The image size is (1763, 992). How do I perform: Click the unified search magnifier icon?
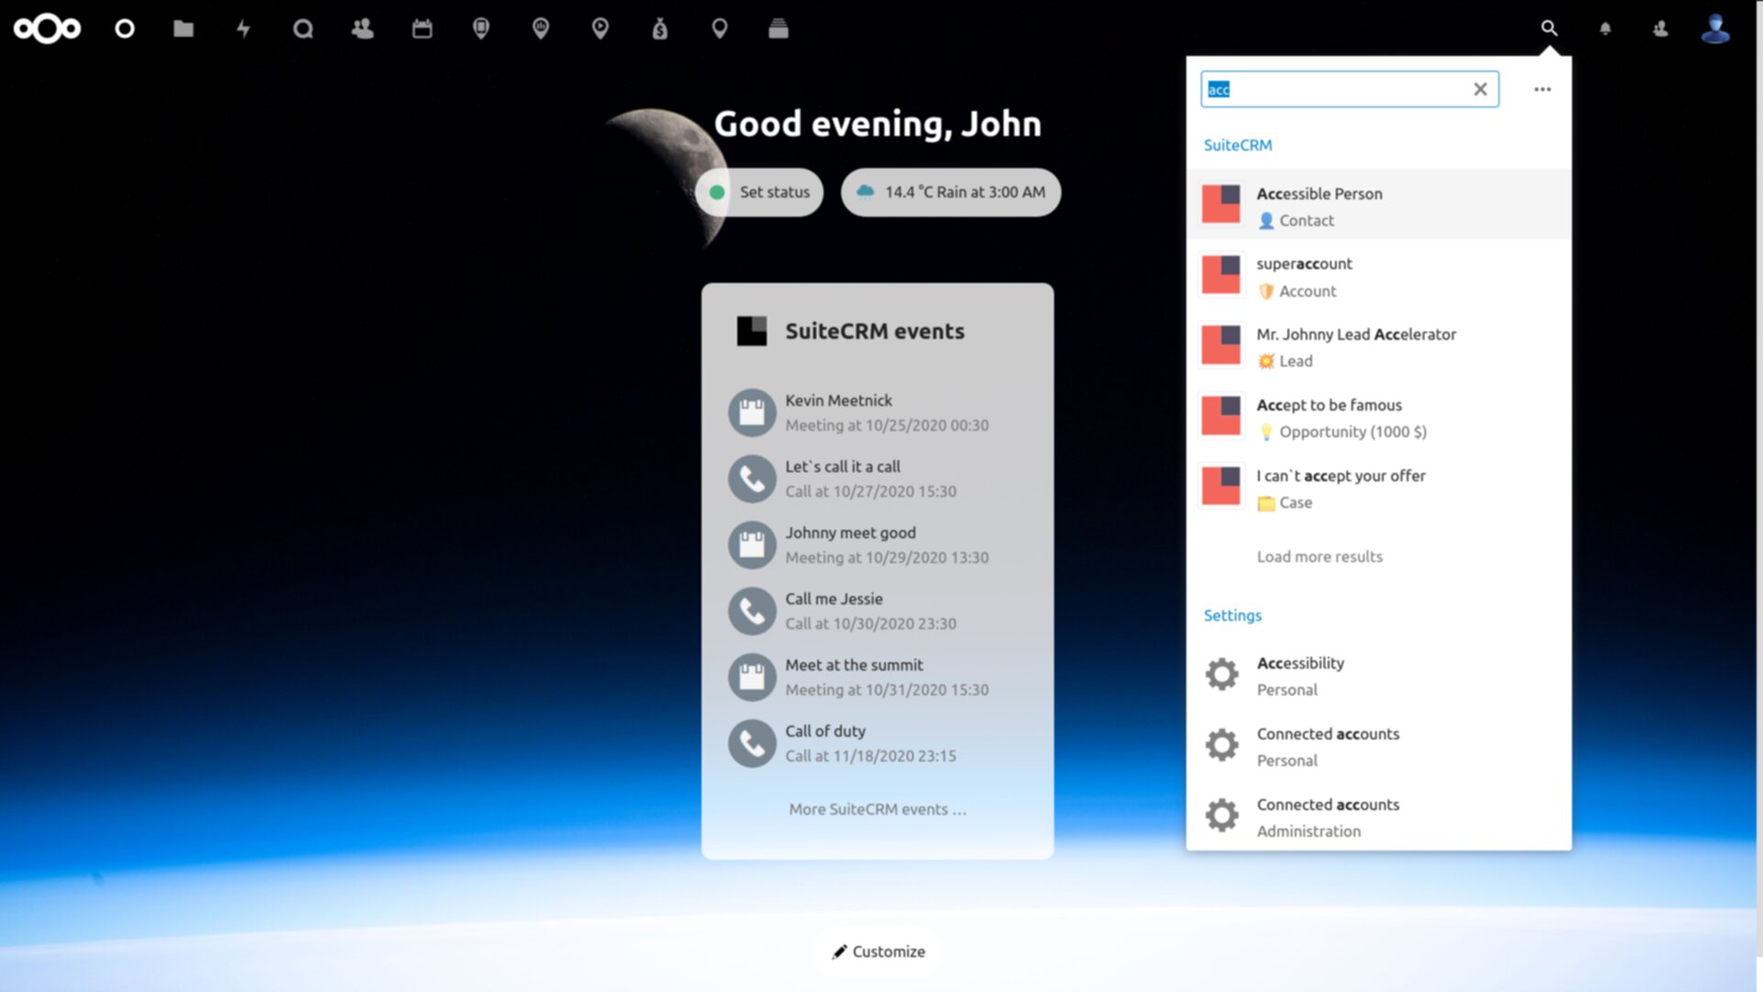coord(1549,28)
